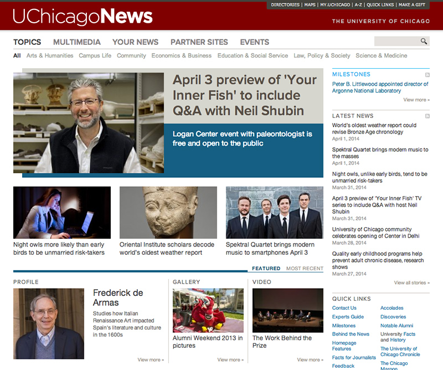Open 'Spektral Quartet brings modern music to the masses'

click(380, 153)
